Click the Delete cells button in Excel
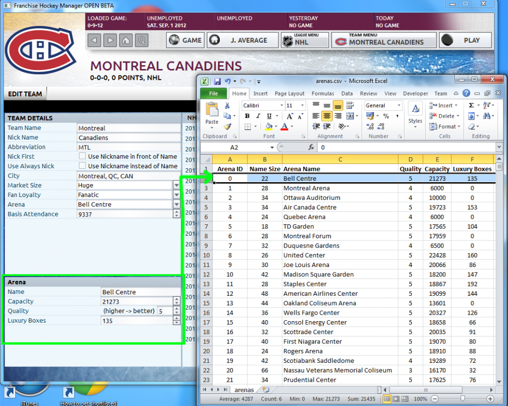The height and width of the screenshot is (406, 508). point(444,116)
